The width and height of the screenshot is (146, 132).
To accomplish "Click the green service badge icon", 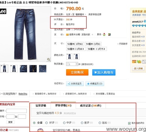I will click(x=109, y=35).
